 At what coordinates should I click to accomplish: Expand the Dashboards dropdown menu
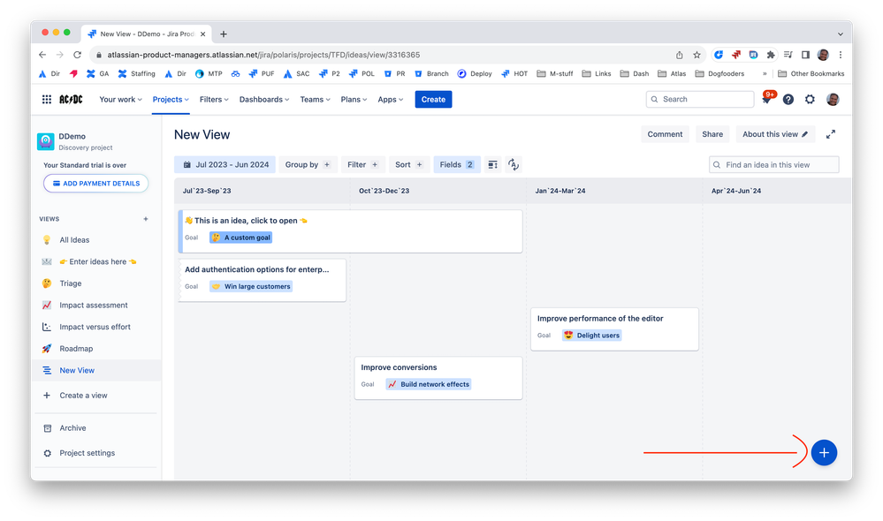pos(264,100)
